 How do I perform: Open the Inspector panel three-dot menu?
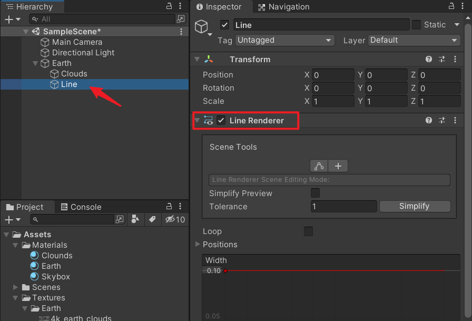[x=463, y=6]
